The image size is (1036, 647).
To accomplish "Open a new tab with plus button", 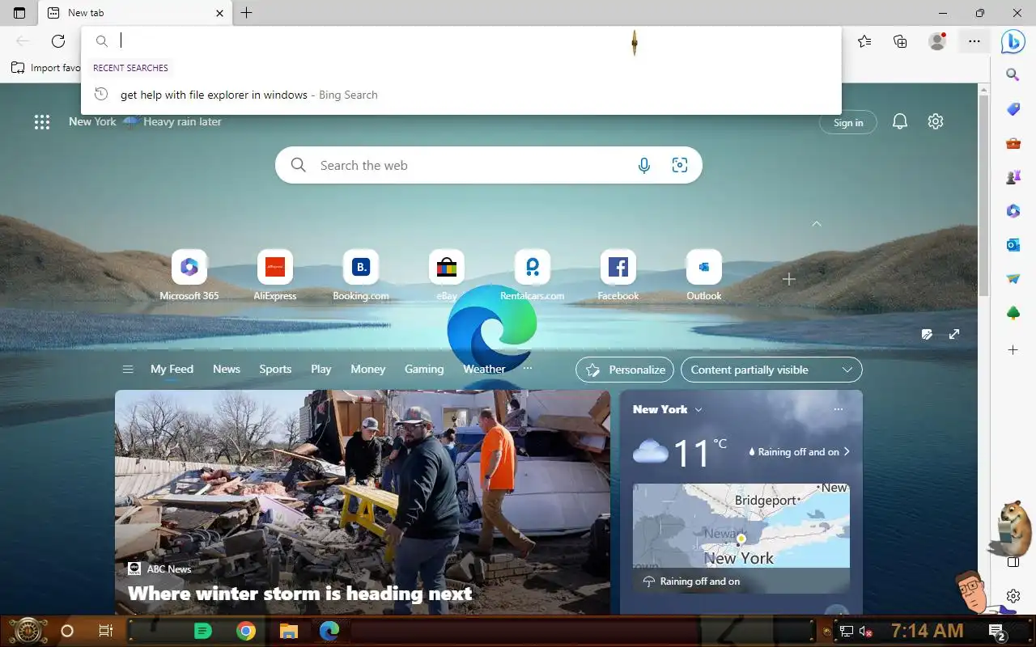I will click(x=247, y=13).
